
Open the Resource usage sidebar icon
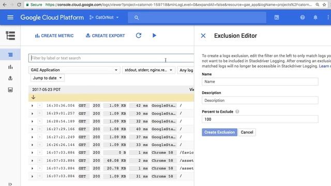coord(10,90)
